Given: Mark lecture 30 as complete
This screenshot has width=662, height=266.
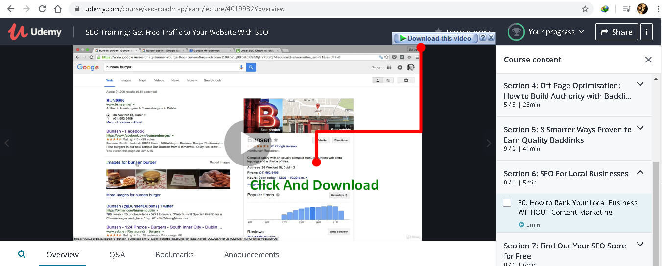Looking at the screenshot, I should 507,203.
